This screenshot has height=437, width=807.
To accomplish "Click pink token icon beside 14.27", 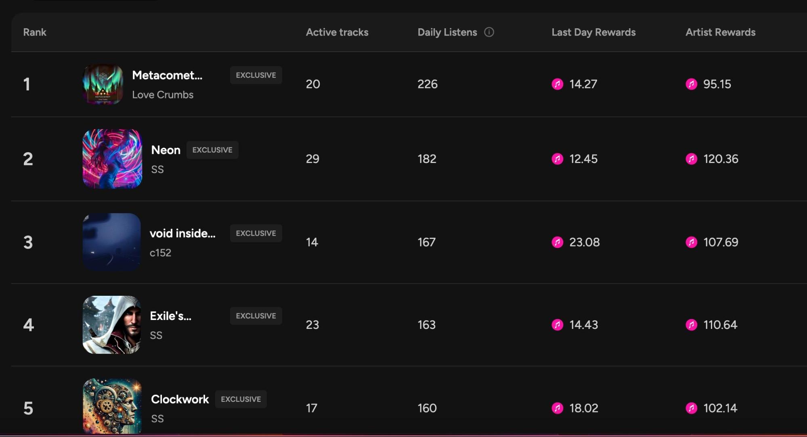I will (558, 84).
